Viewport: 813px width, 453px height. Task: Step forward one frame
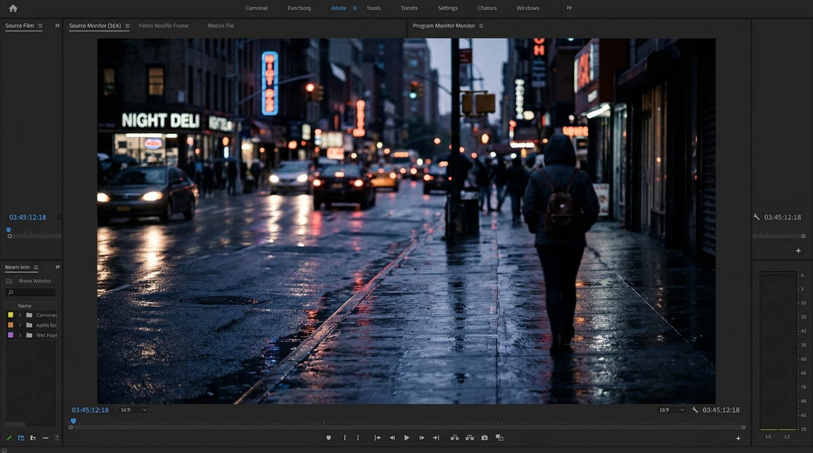(421, 438)
